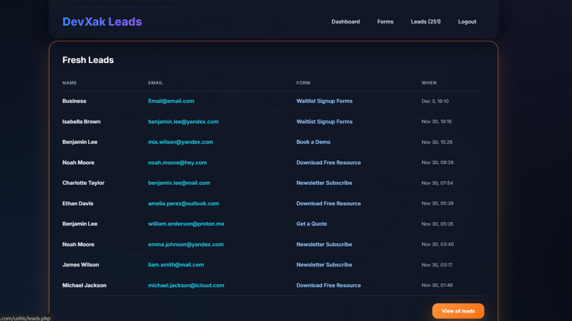572x321 pixels.
Task: Open the benjamin.lee@mail.com email link
Action: 179,183
